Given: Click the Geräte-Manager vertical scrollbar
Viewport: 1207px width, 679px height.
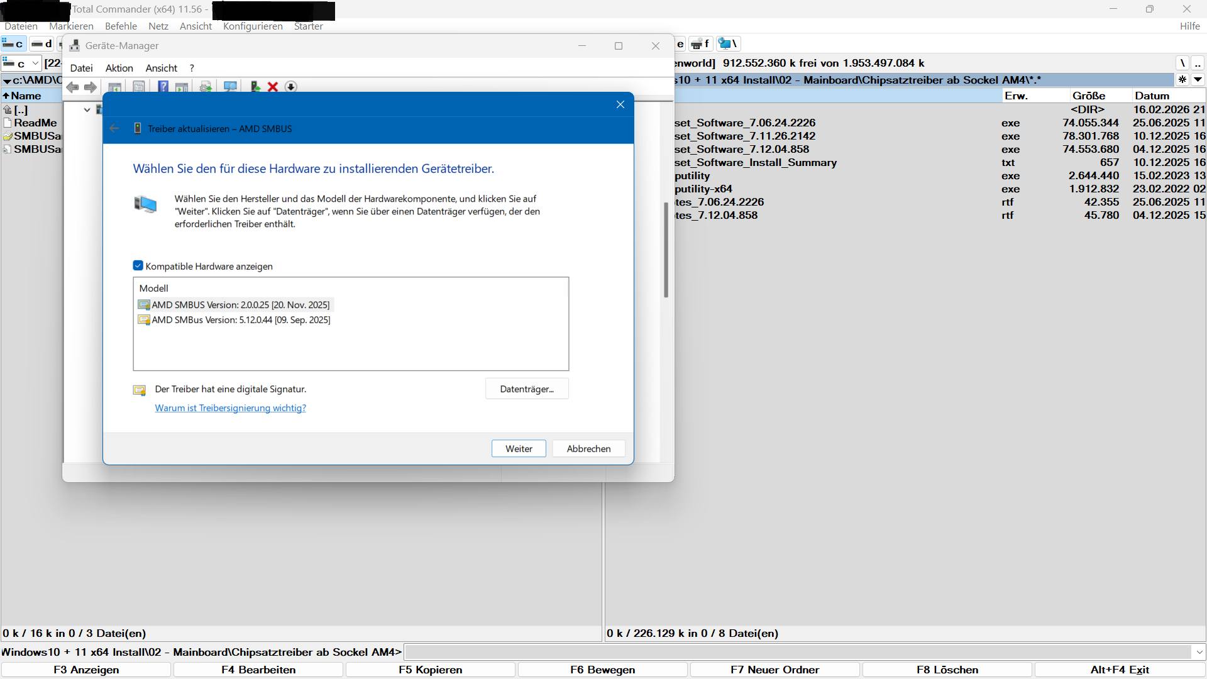Looking at the screenshot, I should (666, 250).
